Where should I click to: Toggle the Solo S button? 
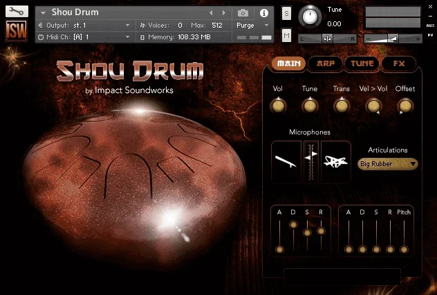[x=286, y=13]
